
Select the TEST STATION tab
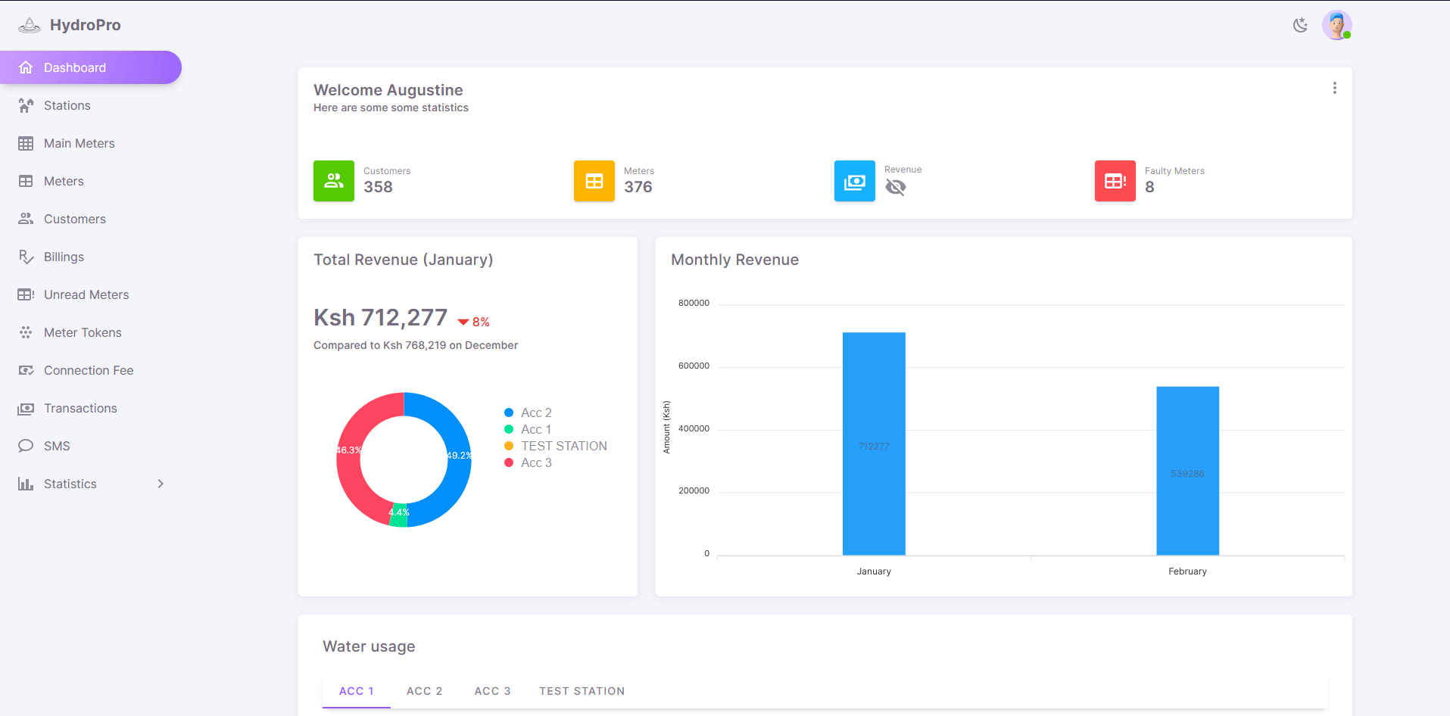coord(582,691)
